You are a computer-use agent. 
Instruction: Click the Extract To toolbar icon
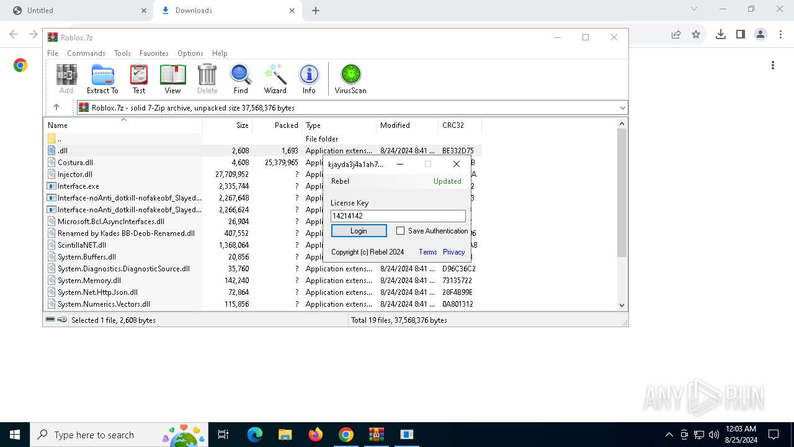coord(102,79)
